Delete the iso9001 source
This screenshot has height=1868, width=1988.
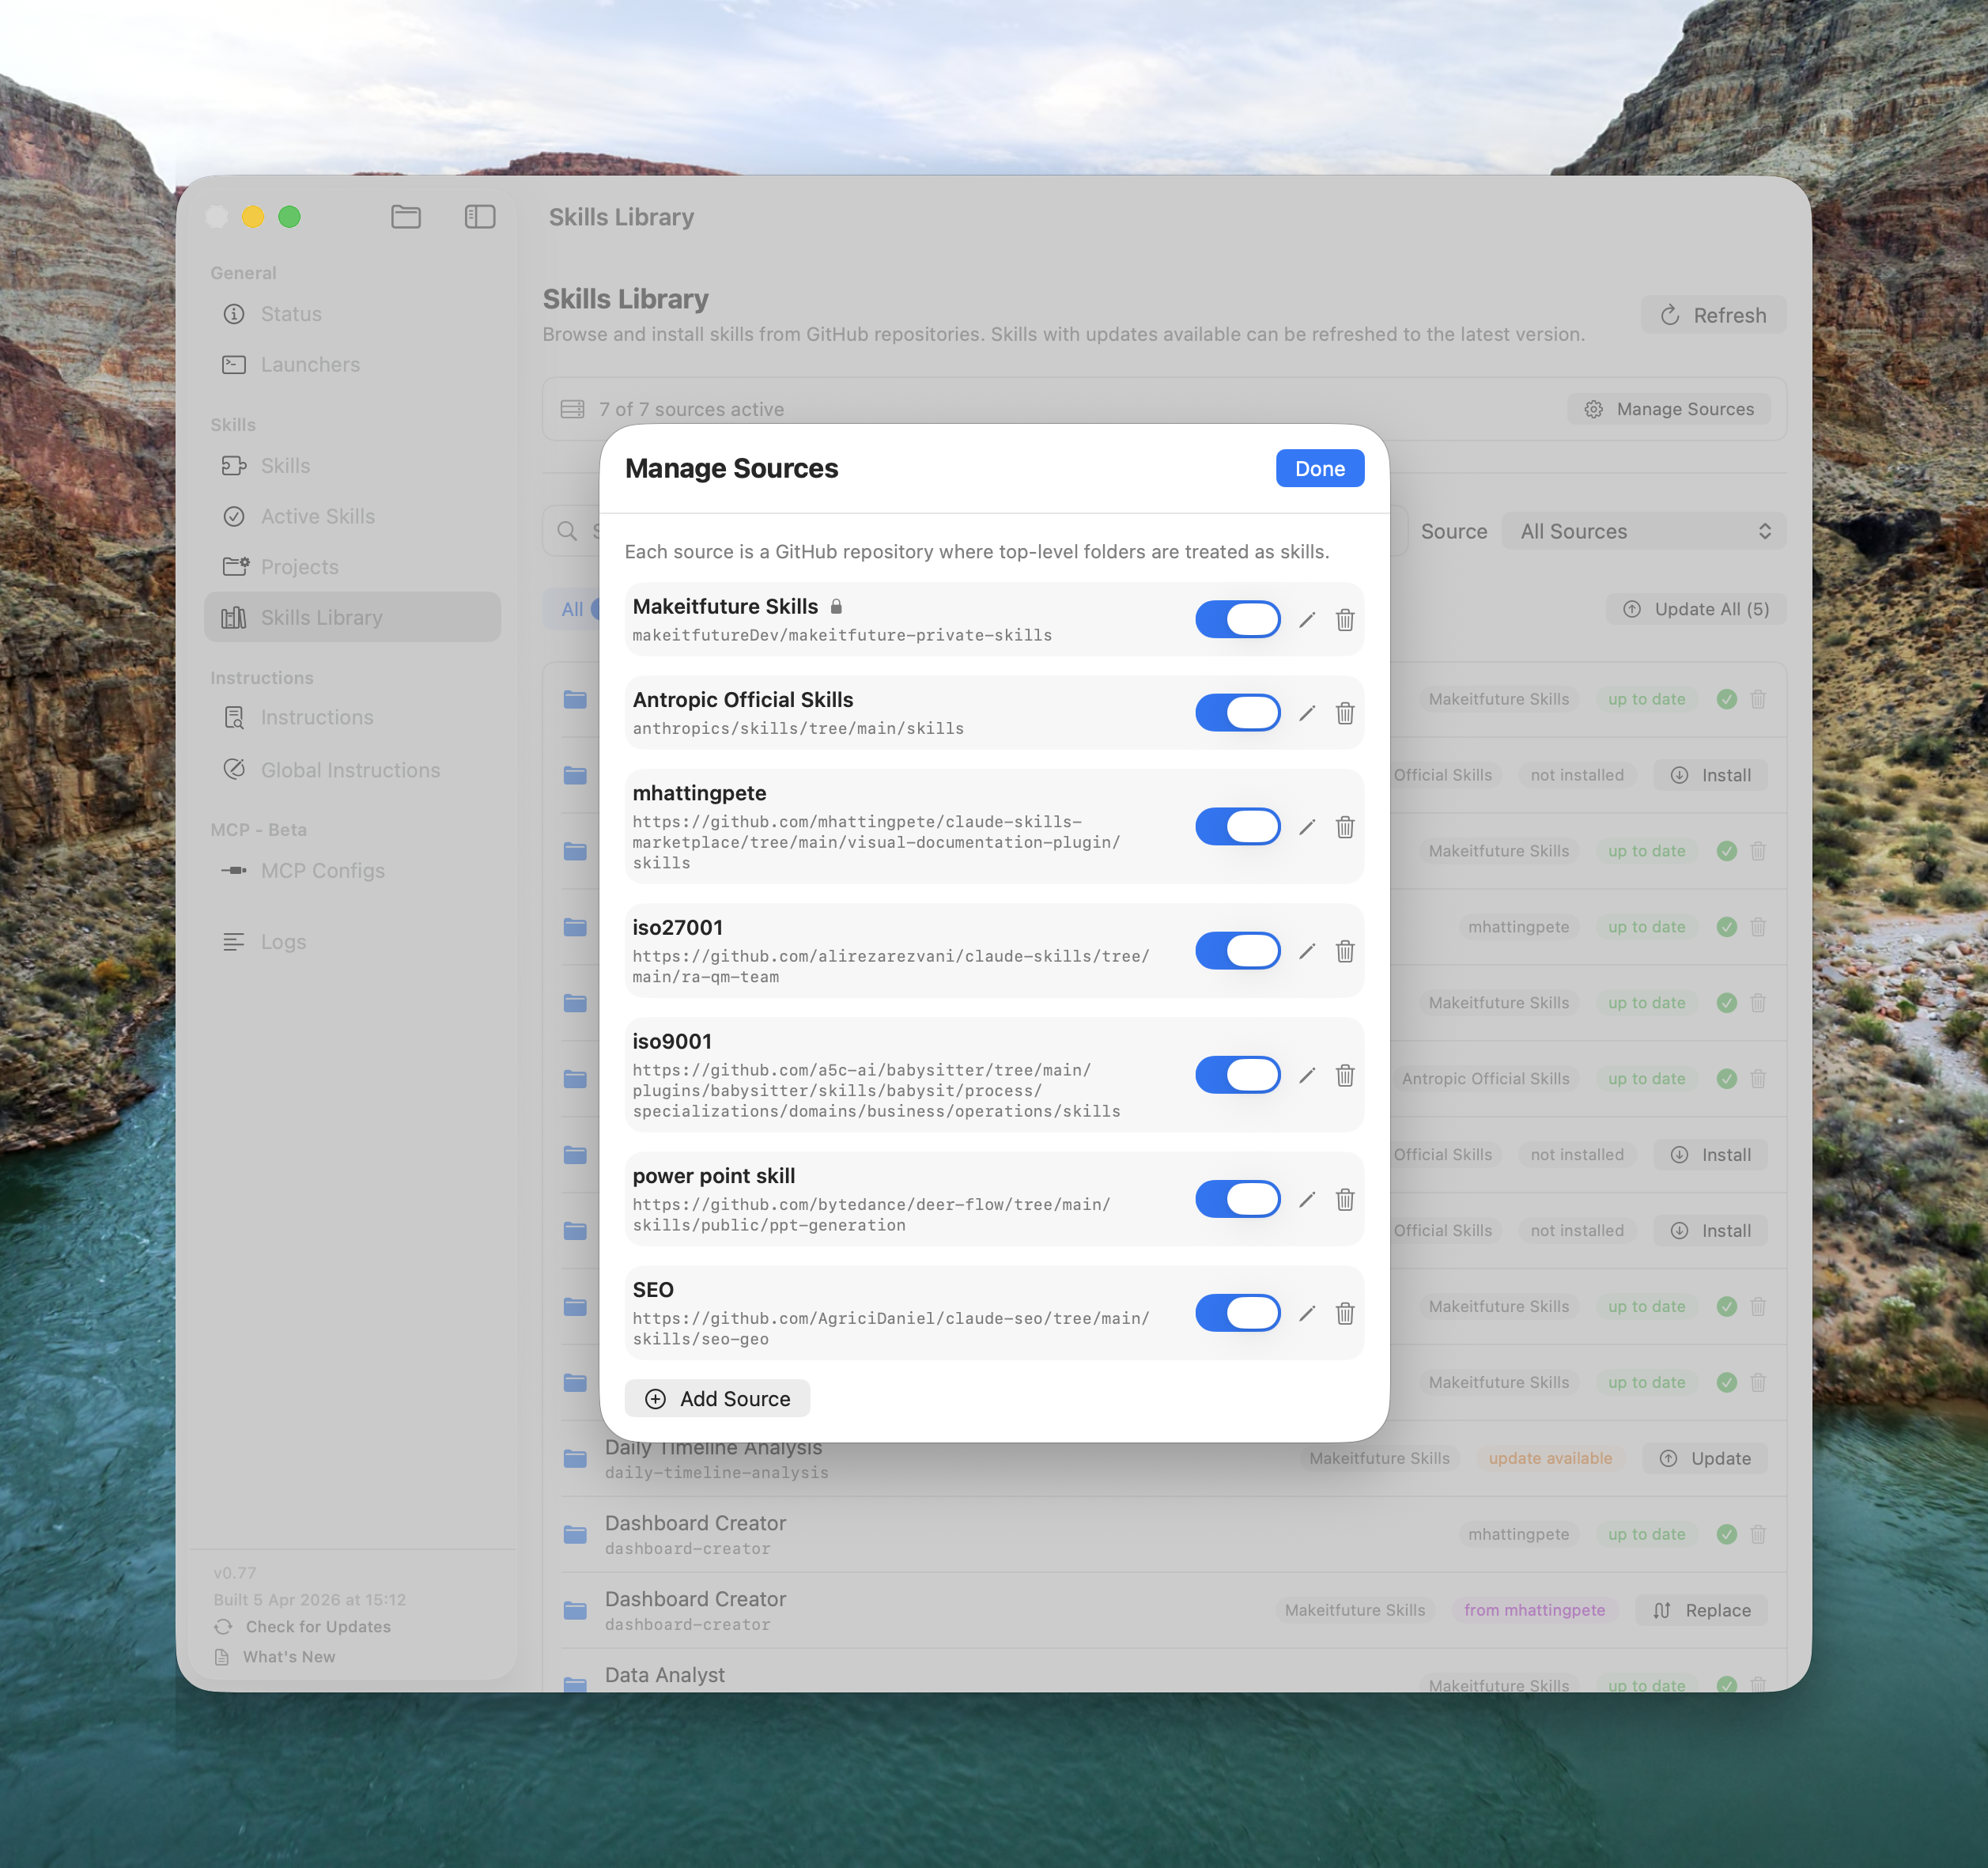pyautogui.click(x=1344, y=1075)
